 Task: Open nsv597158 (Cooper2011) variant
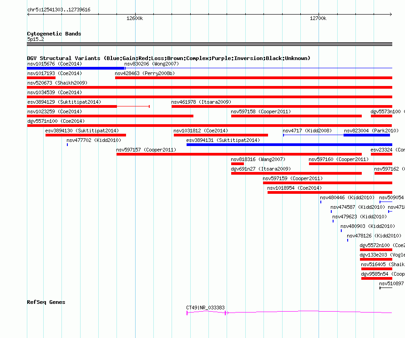261,111
